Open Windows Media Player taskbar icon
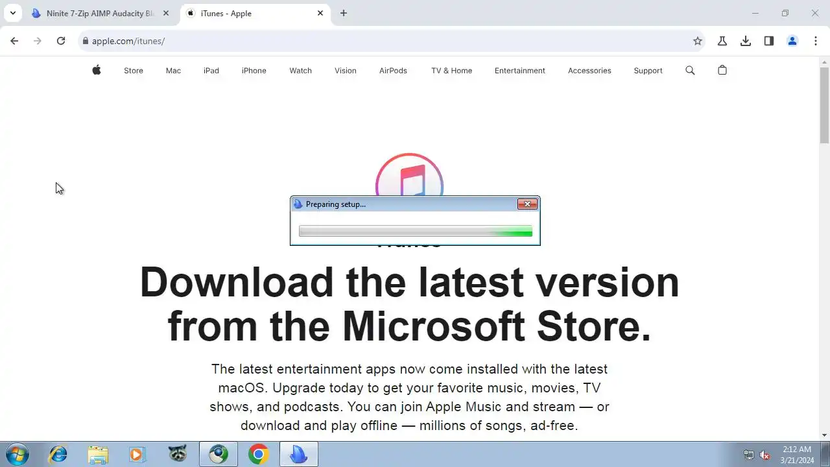 pyautogui.click(x=137, y=454)
